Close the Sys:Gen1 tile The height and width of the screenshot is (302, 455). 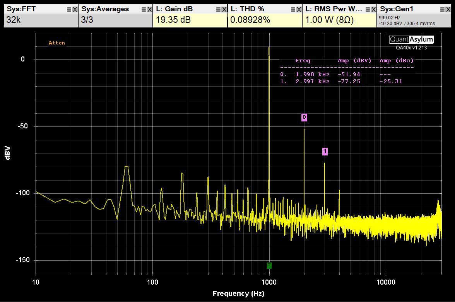(x=448, y=10)
